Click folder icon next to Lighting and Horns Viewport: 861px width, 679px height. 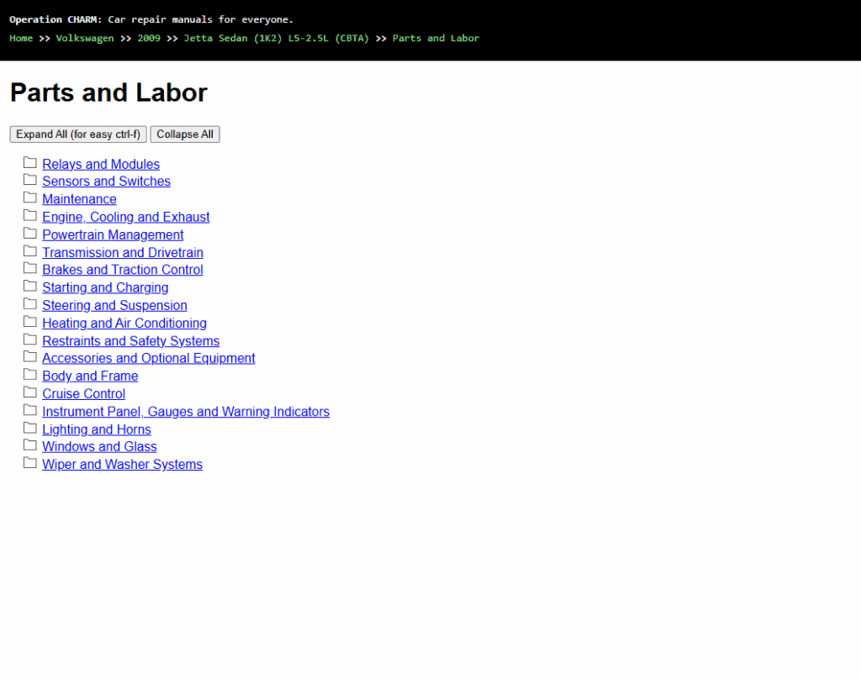point(30,428)
